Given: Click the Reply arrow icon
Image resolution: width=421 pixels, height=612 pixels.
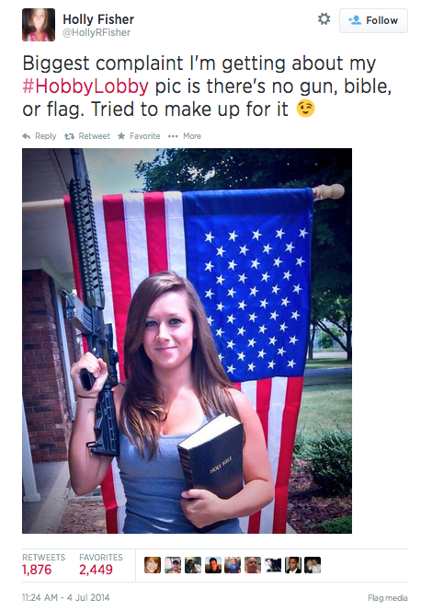Looking at the screenshot, I should pyautogui.click(x=27, y=136).
